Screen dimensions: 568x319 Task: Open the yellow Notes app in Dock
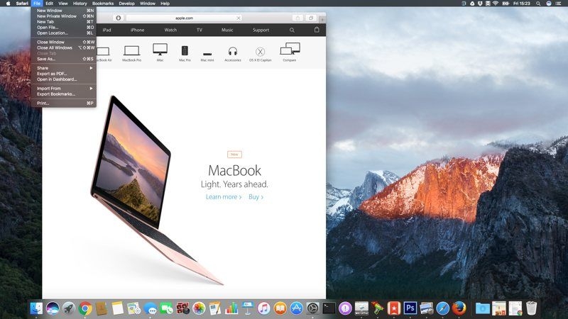117,308
